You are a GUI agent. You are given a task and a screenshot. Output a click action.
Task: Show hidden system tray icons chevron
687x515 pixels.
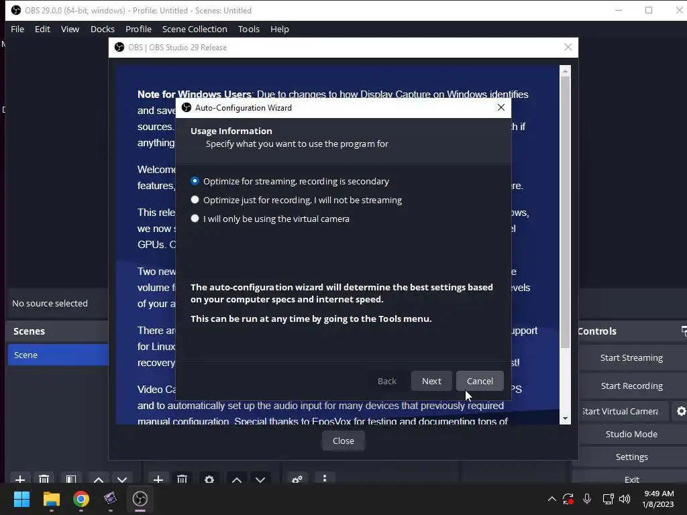click(x=552, y=498)
